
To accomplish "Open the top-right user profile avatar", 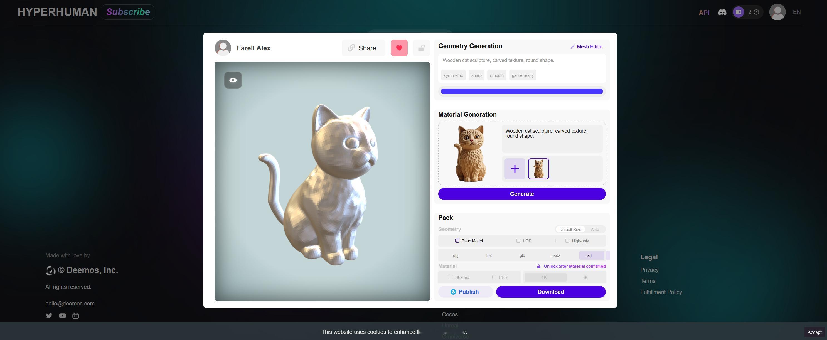I will (x=777, y=12).
